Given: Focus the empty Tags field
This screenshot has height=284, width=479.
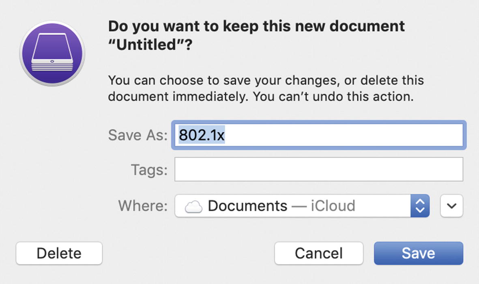Looking at the screenshot, I should click(319, 169).
